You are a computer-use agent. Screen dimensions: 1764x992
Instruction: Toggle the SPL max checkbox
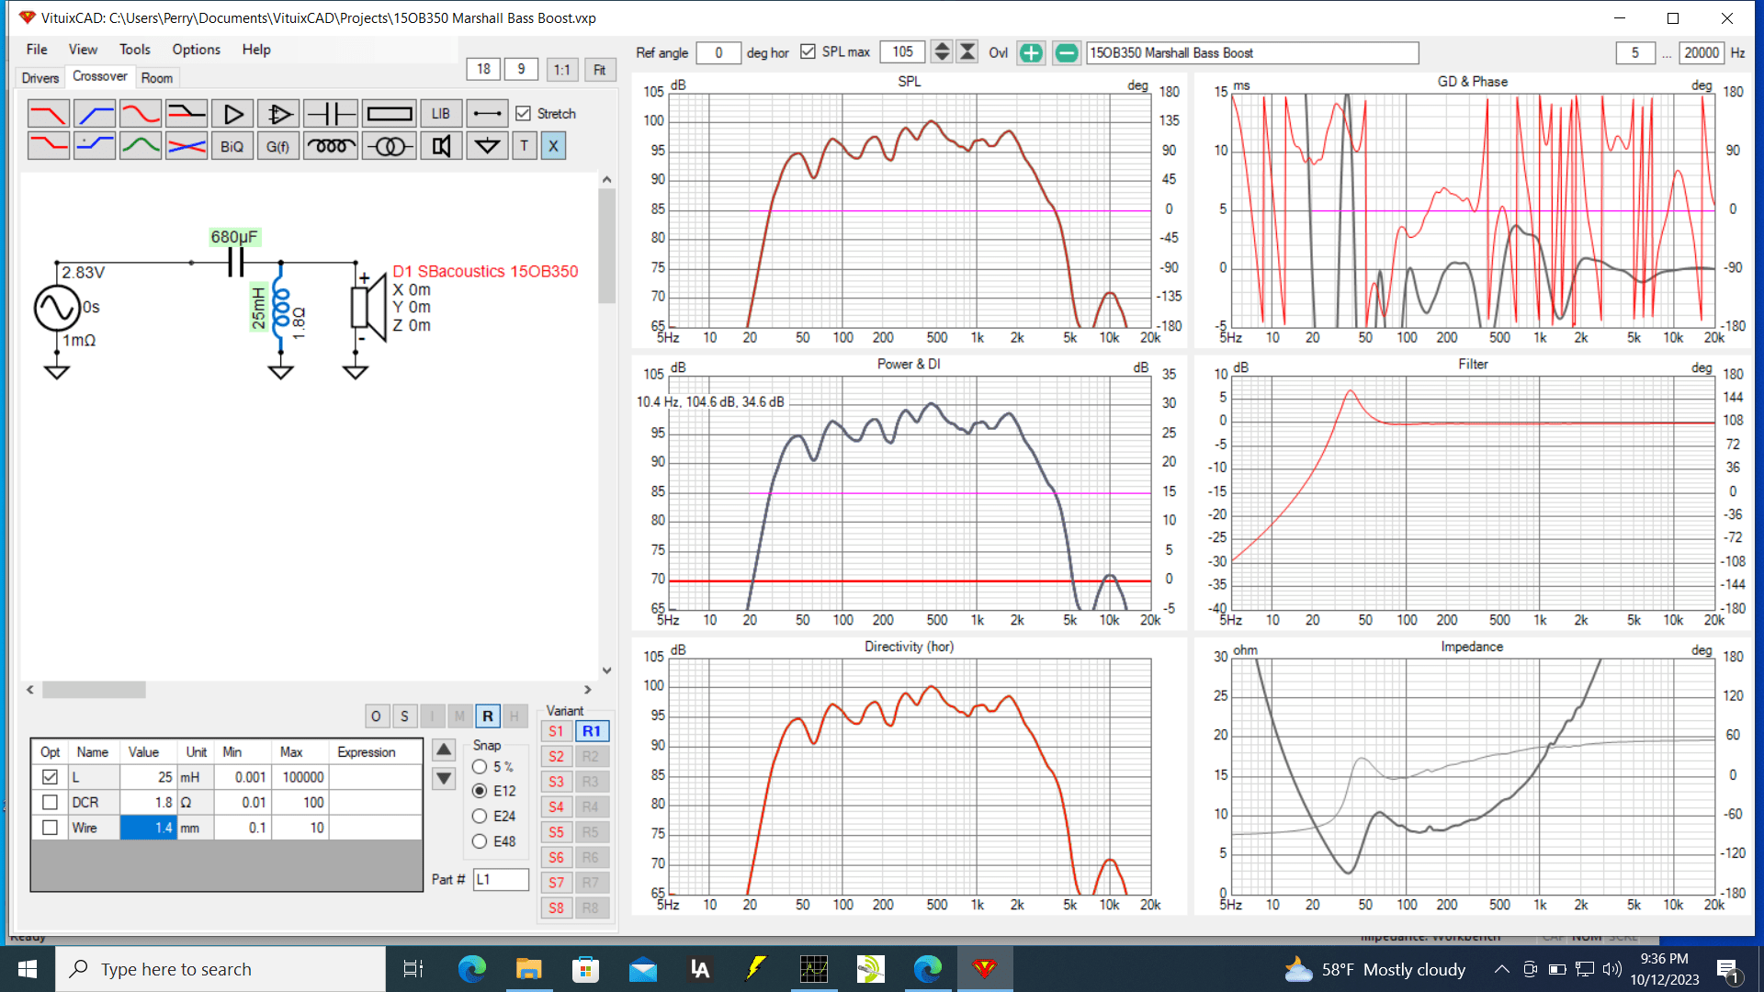pos(808,52)
